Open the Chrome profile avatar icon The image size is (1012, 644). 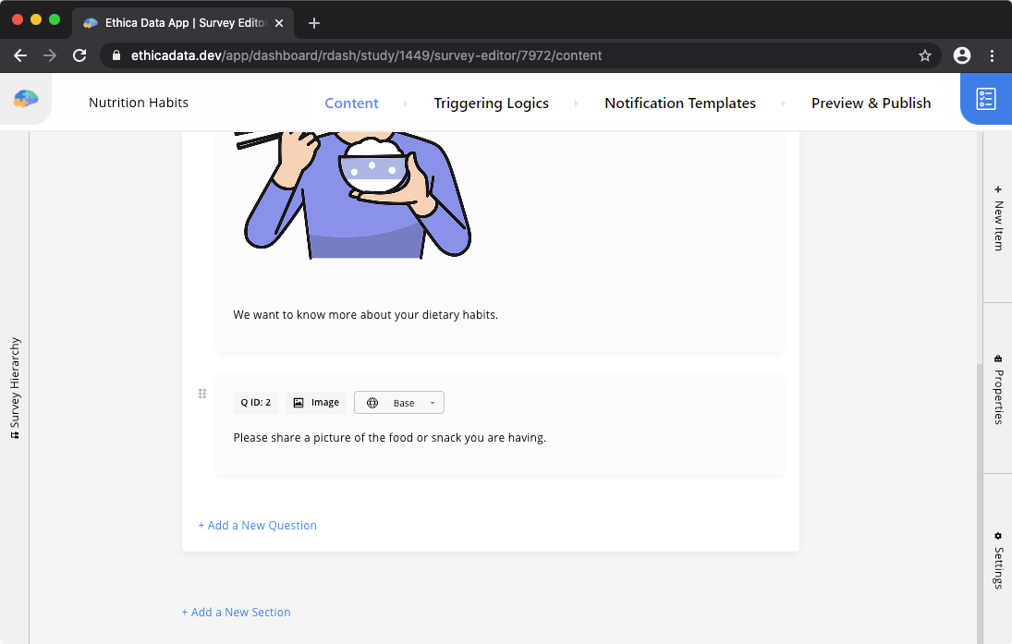[962, 55]
